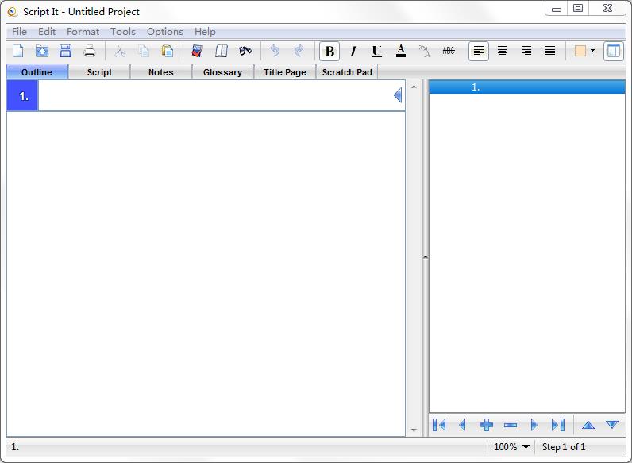
Task: Move the step up with the up triangle
Action: (588, 425)
